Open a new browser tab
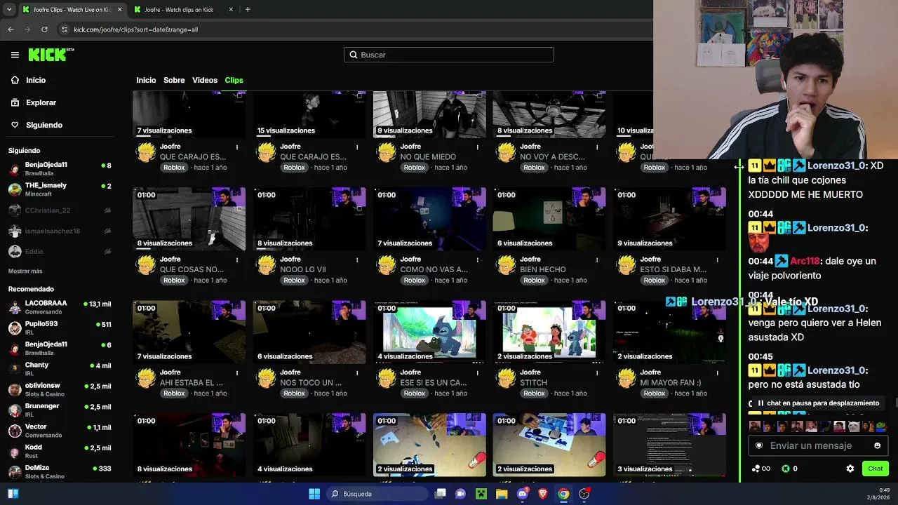 [248, 9]
